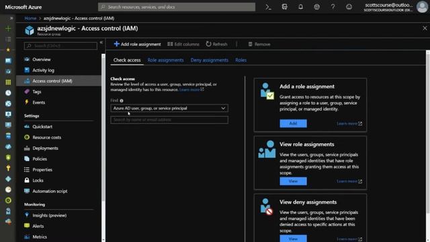Open the clock Recent icon in left rail
The image size is (430, 242).
point(8,93)
